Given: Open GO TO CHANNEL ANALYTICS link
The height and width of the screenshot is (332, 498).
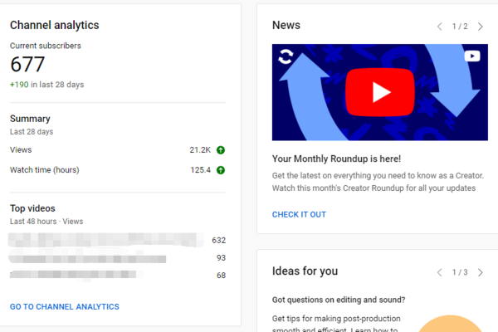Looking at the screenshot, I should tap(65, 306).
